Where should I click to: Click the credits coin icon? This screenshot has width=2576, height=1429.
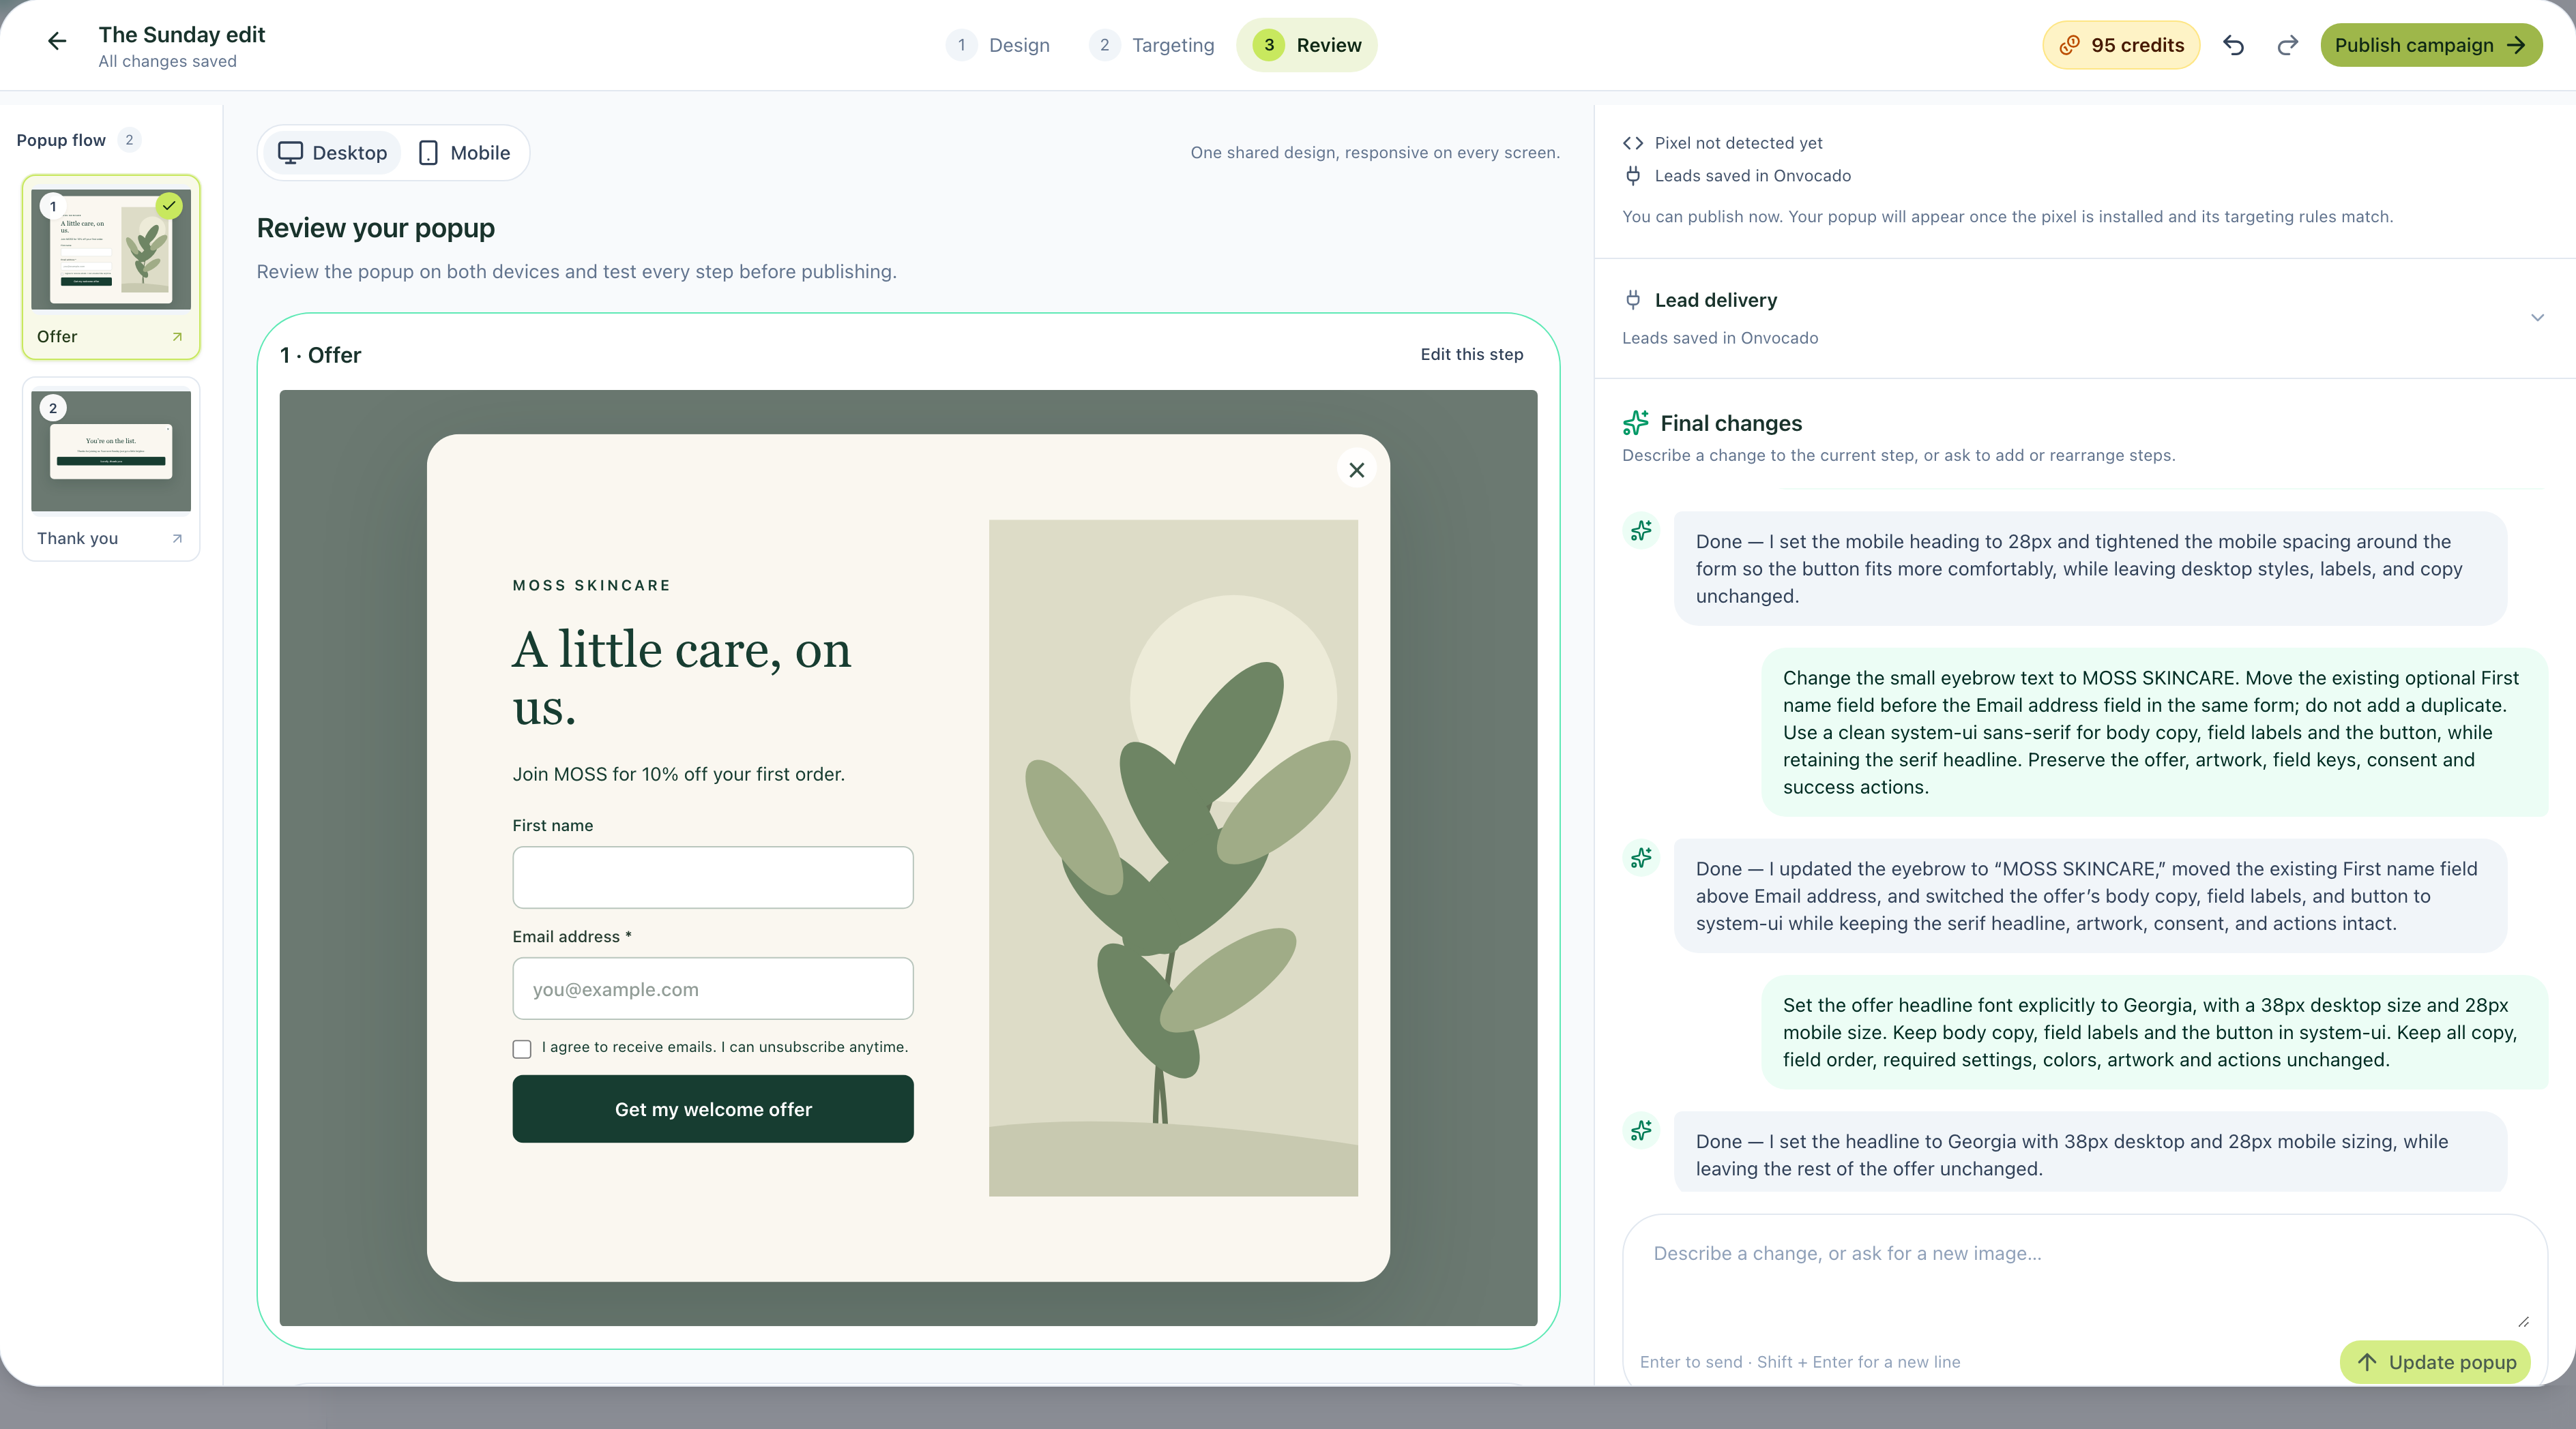2069,45
